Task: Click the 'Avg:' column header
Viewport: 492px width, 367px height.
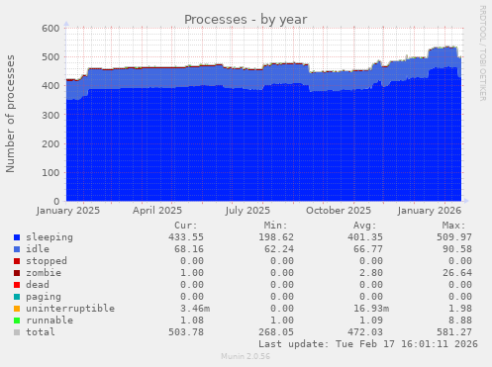Action: tap(364, 226)
